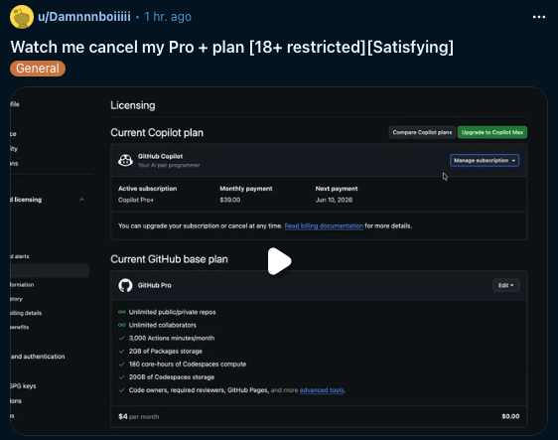
Task: Collapse the licensing sidebar section chevron
Action: click(81, 200)
